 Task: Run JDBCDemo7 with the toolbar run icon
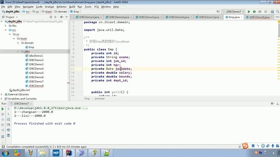point(249,12)
